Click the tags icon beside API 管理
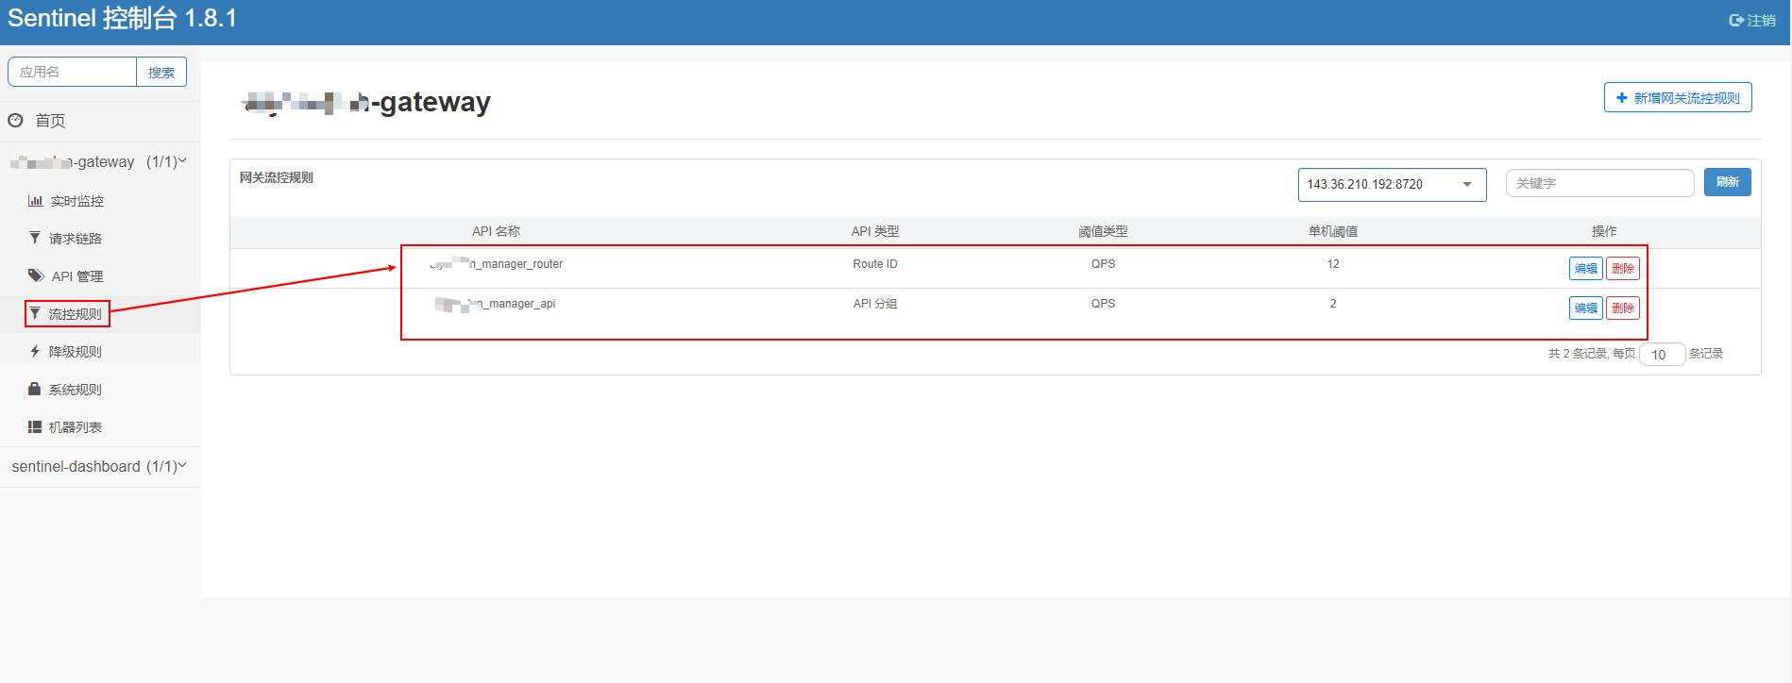Image resolution: width=1792 pixels, height=683 pixels. 36,275
